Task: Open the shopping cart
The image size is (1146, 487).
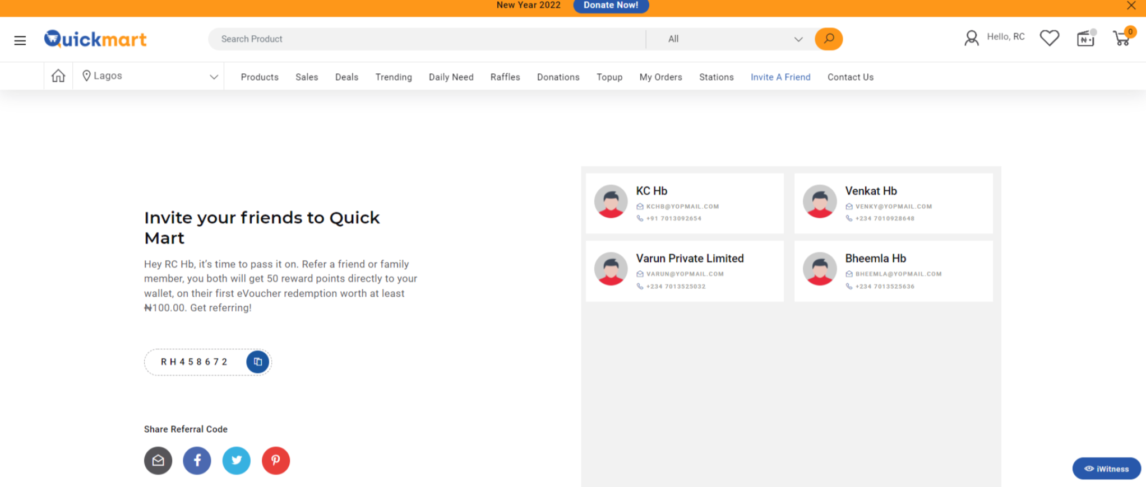Action: [1122, 38]
